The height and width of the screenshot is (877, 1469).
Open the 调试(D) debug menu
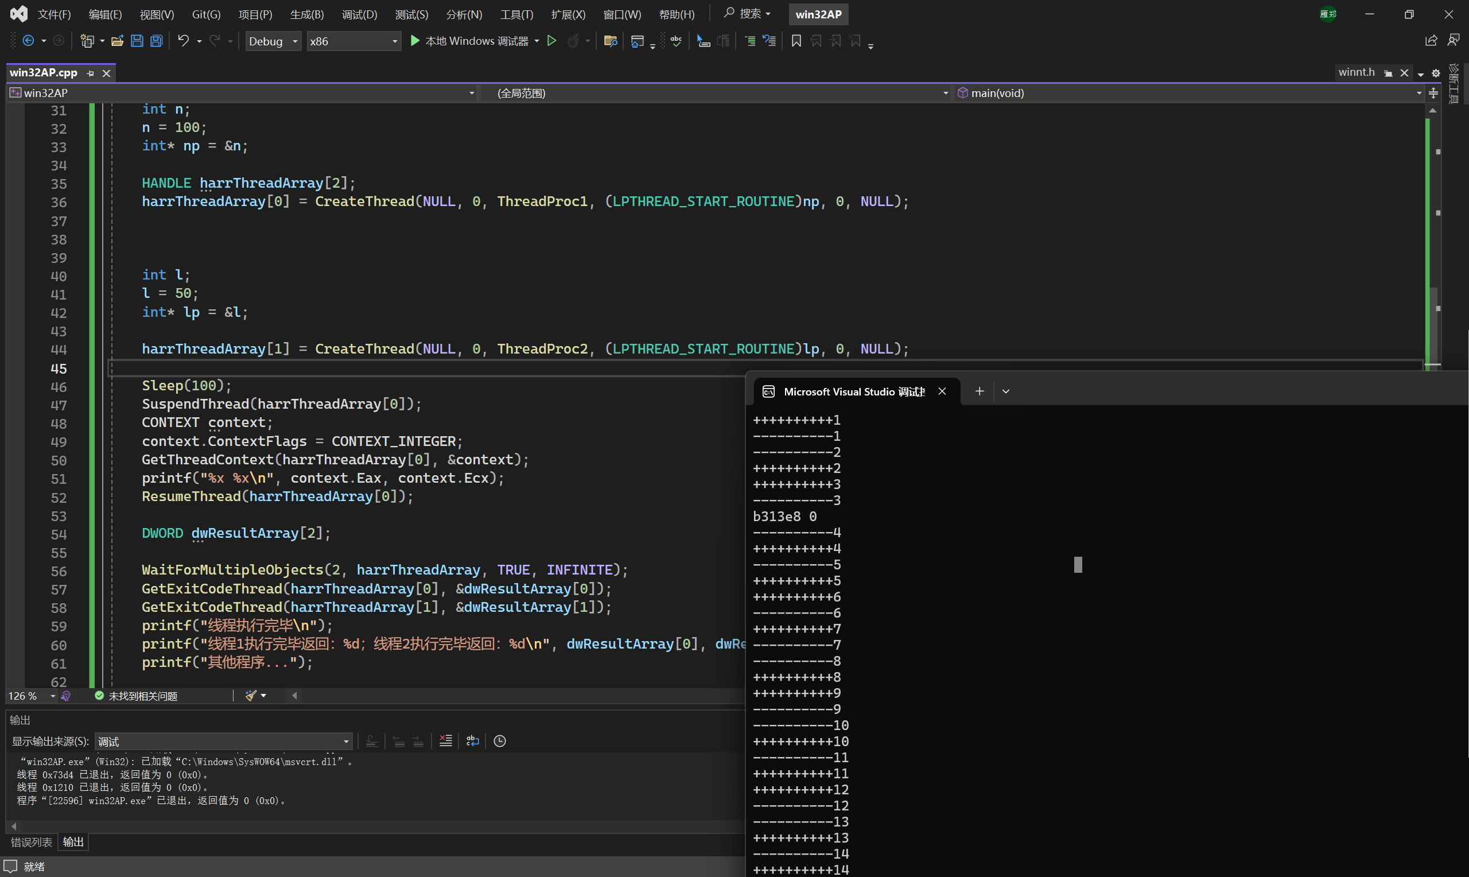click(359, 14)
